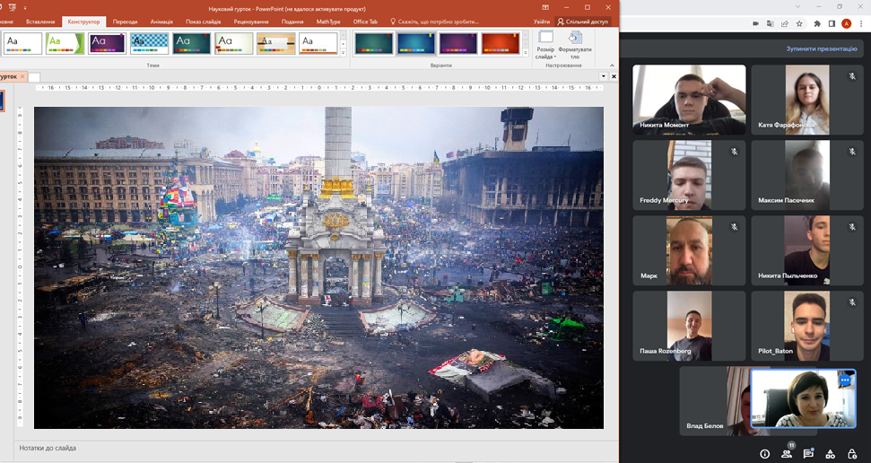Screen dimensions: 871x463
Task: Expand the Themes gallery more arrow
Action: pyautogui.click(x=343, y=54)
